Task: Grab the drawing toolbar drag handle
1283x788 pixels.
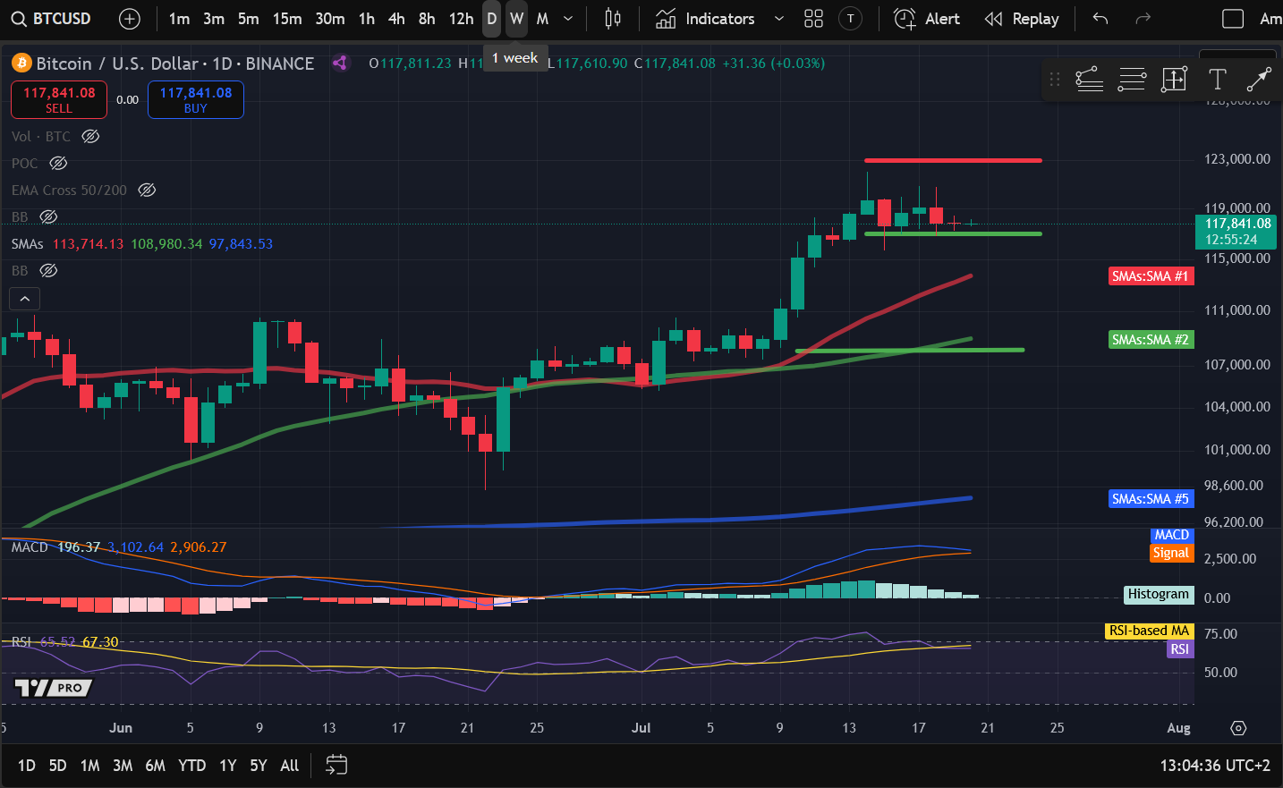Action: [1055, 80]
